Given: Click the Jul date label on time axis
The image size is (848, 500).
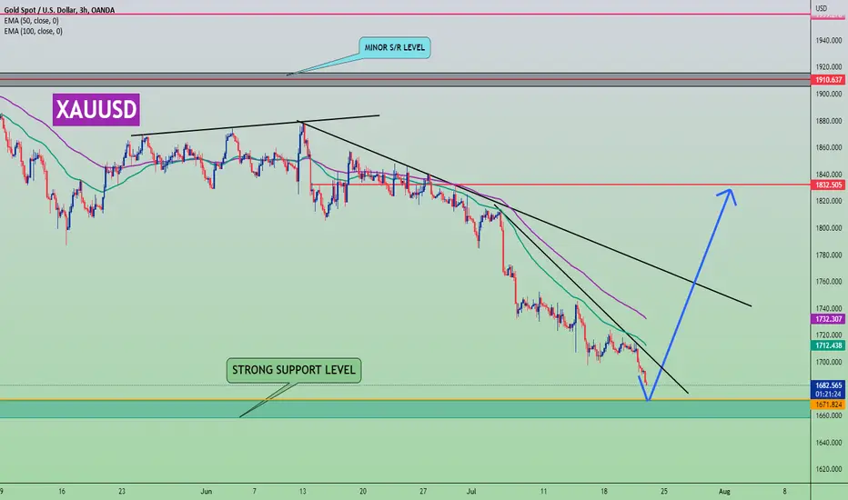Looking at the screenshot, I should (471, 491).
